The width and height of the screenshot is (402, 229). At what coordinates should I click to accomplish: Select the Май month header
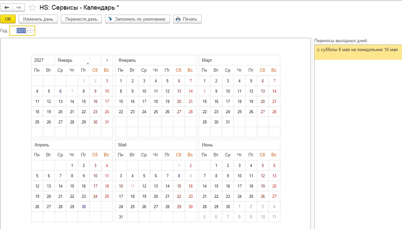point(156,145)
